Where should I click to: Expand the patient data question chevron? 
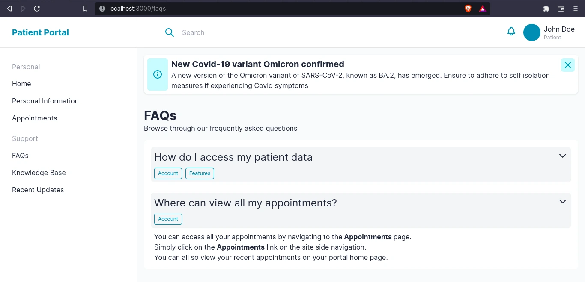coord(563,156)
